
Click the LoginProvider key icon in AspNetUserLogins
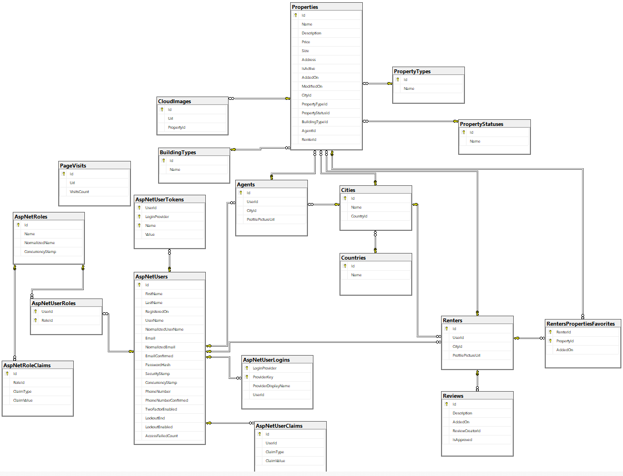click(247, 368)
